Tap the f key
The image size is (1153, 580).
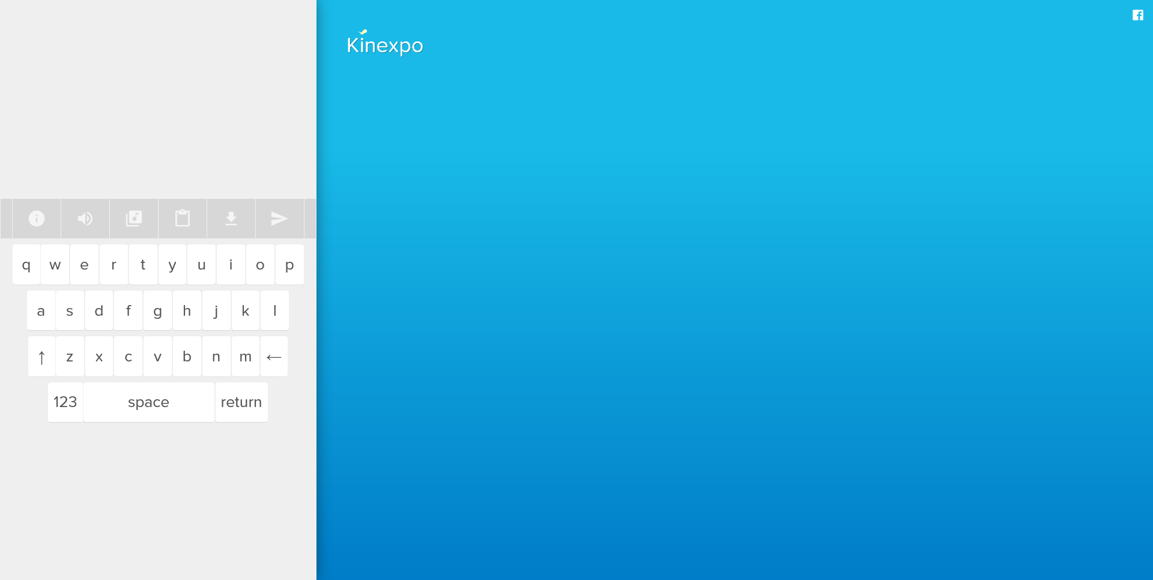click(x=129, y=311)
